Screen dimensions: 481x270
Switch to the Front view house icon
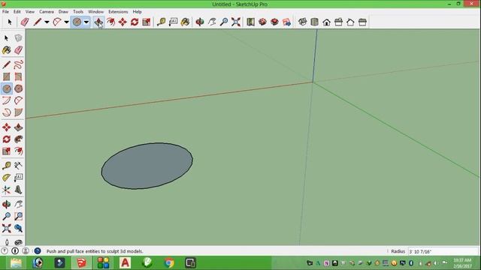click(x=326, y=22)
